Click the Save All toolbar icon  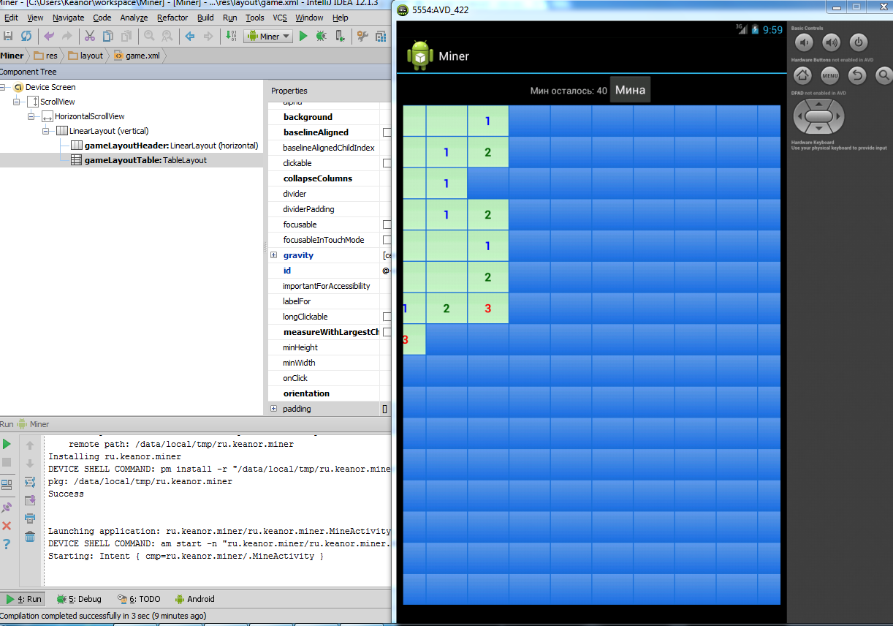pyautogui.click(x=8, y=36)
